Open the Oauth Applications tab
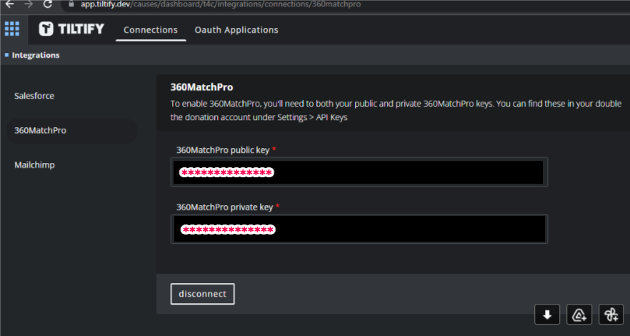This screenshot has height=336, width=630. (x=236, y=30)
